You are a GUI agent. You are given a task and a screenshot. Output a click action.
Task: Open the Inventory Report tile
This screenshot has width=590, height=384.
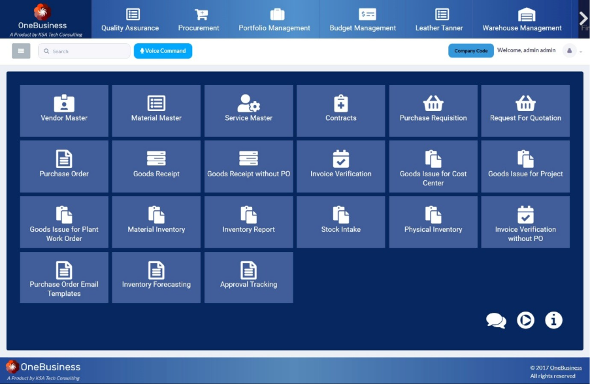(x=248, y=222)
